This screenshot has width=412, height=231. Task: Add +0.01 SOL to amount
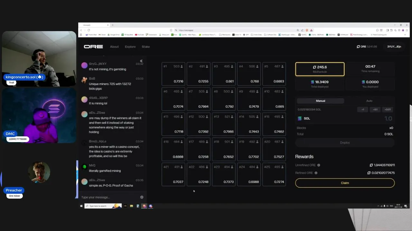click(388, 109)
